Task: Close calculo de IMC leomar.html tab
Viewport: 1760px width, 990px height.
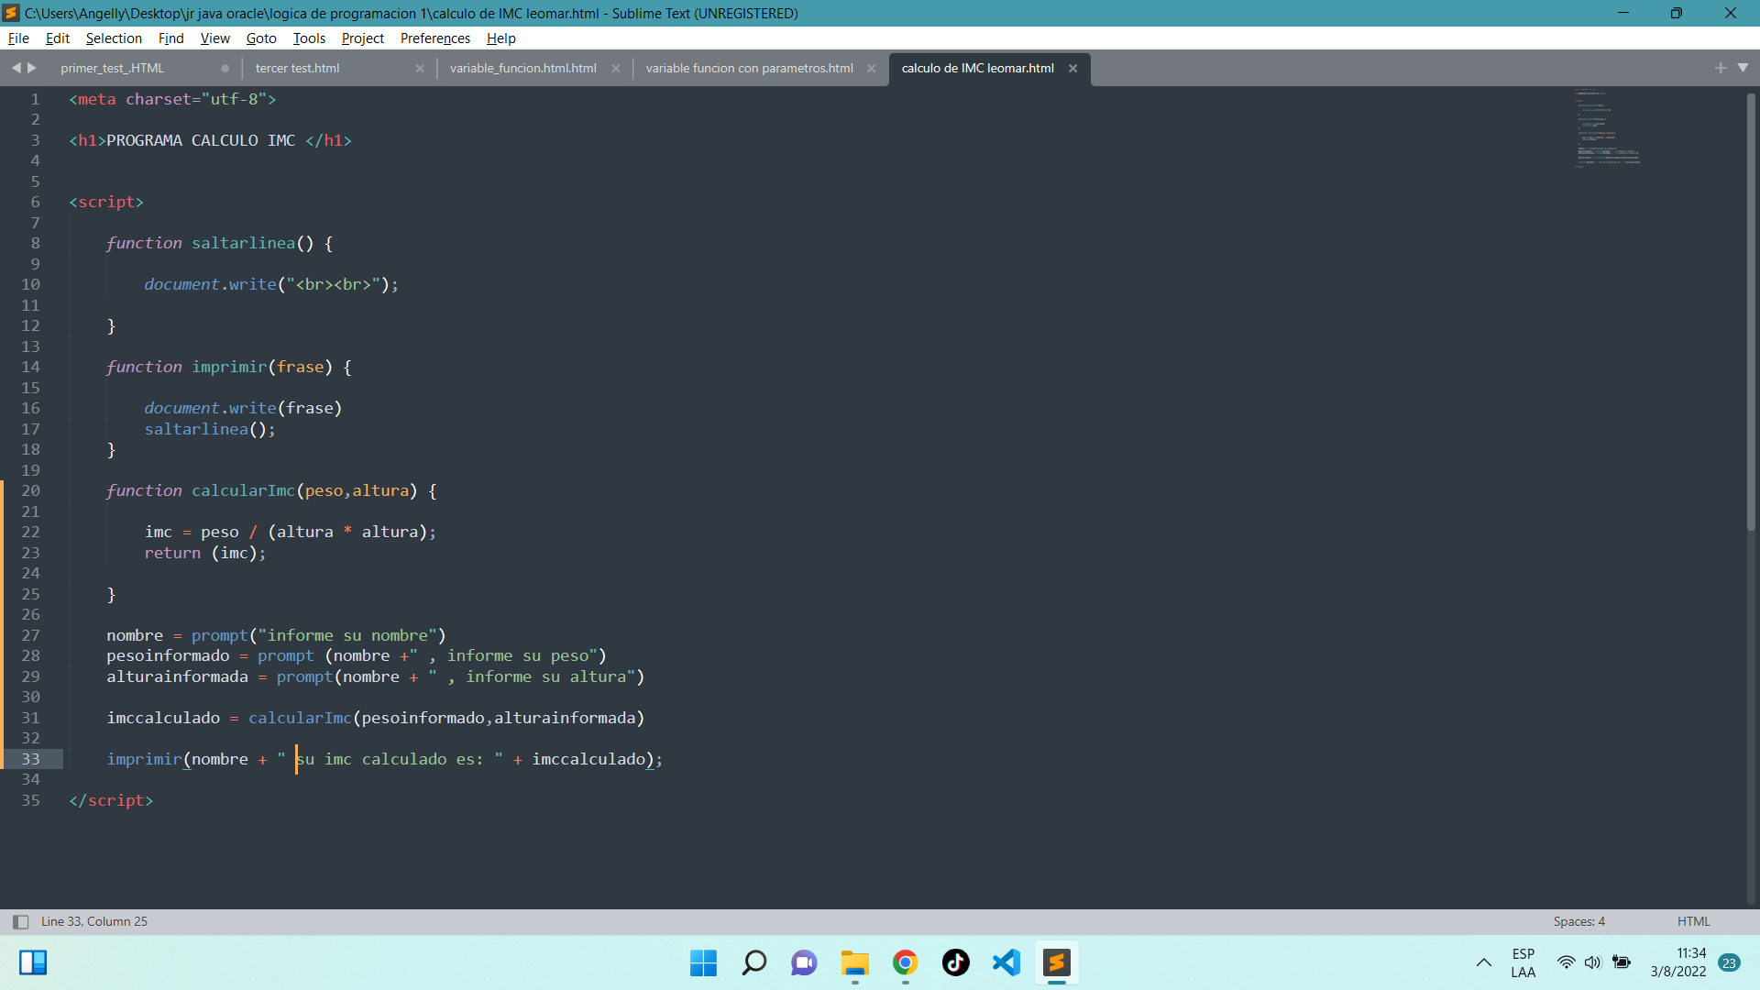Action: point(1073,69)
